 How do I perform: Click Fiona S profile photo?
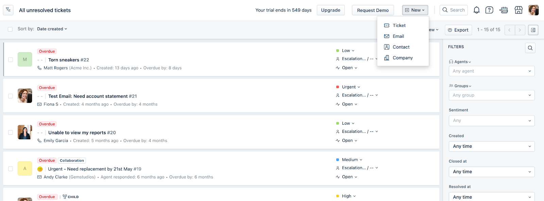25,96
